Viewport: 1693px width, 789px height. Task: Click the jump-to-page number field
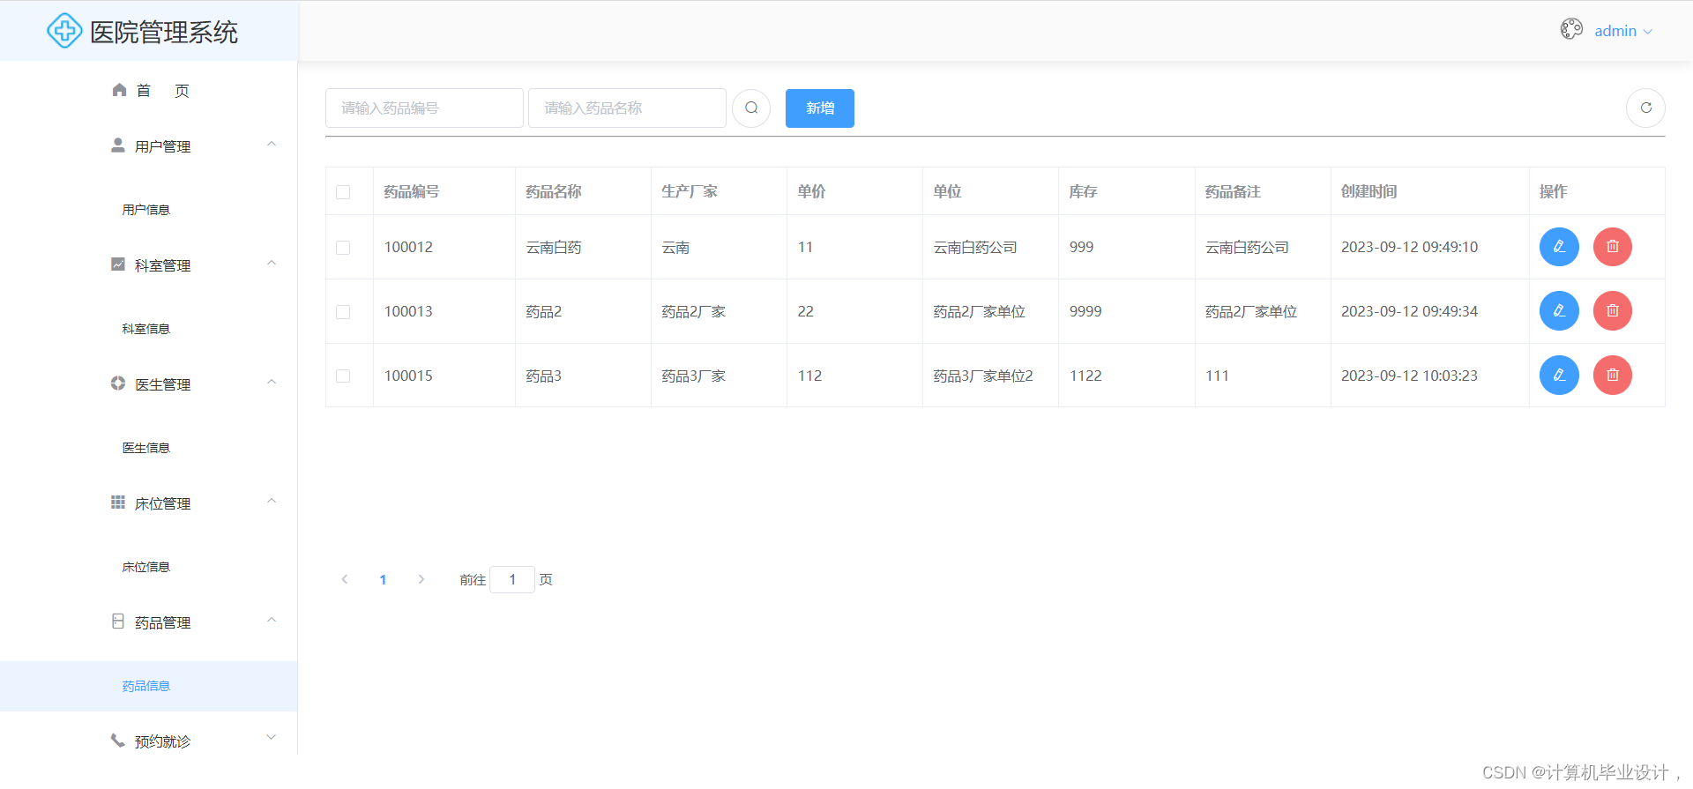(x=512, y=579)
